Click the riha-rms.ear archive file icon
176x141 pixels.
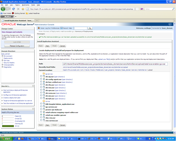tap(44, 117)
